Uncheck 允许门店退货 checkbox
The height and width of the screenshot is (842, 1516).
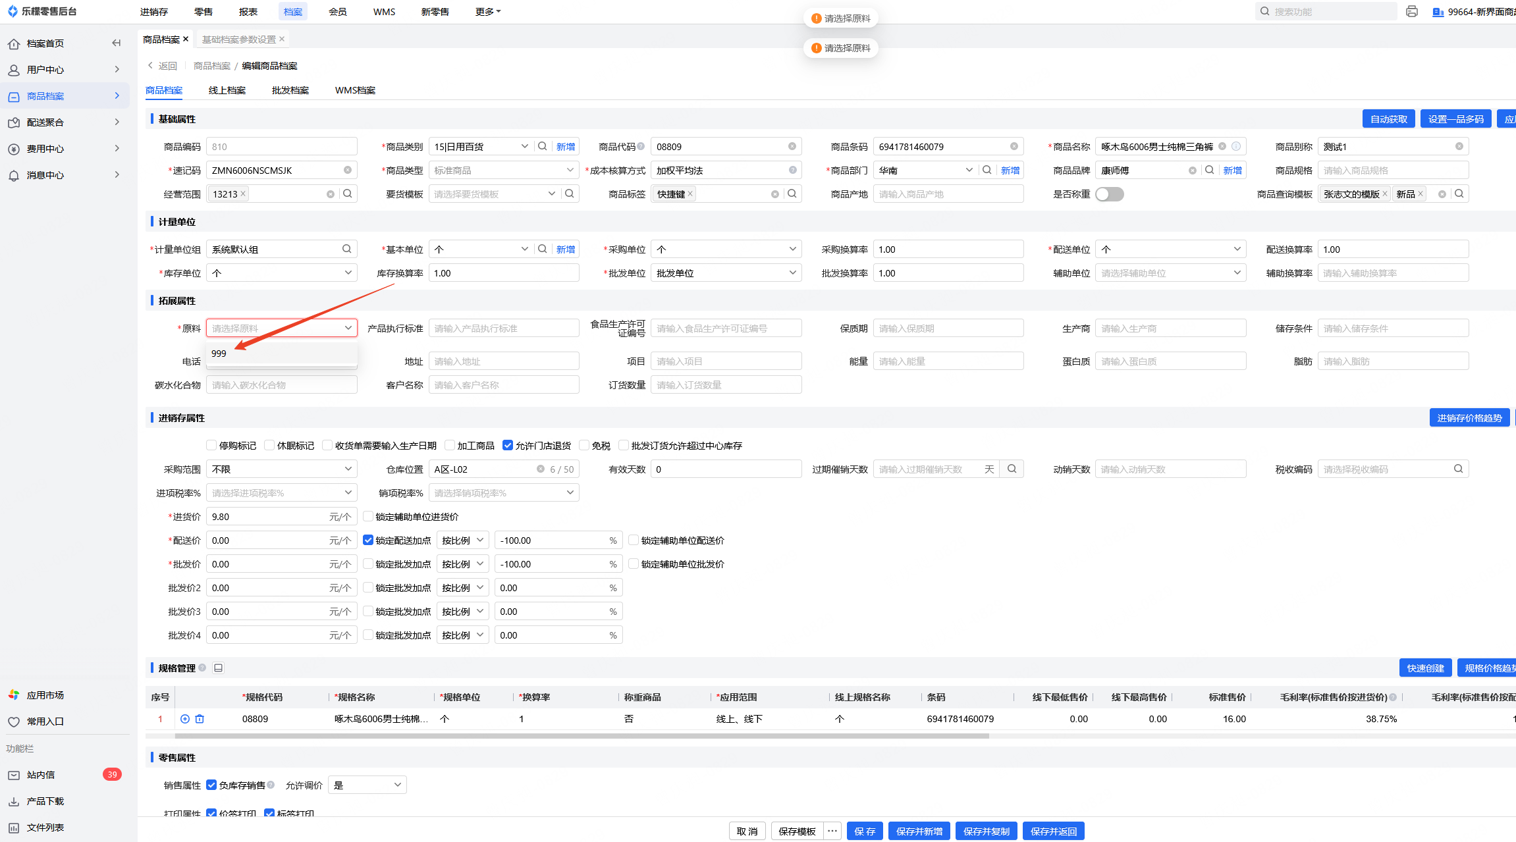[x=508, y=445]
